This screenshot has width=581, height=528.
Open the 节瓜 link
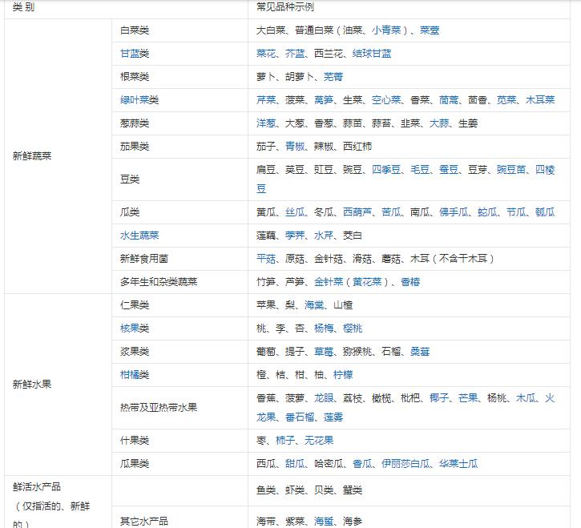click(x=516, y=212)
